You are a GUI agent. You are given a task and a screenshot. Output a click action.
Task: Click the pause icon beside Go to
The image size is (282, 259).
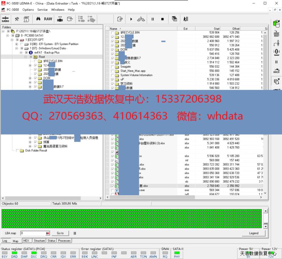click(x=75, y=233)
